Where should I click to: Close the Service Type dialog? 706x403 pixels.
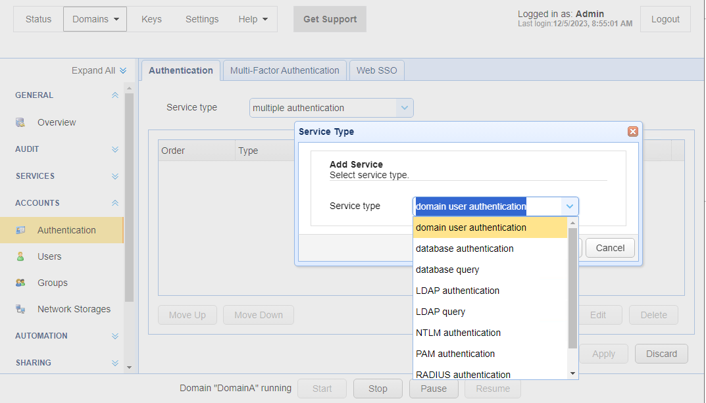[x=633, y=131]
